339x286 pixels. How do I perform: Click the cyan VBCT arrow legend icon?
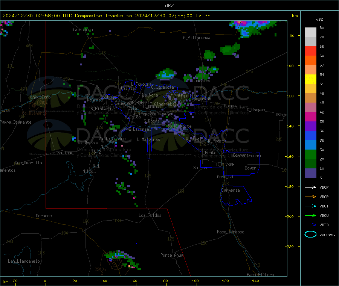pos(310,206)
